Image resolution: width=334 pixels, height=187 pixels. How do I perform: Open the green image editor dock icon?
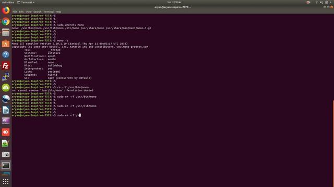point(6,143)
